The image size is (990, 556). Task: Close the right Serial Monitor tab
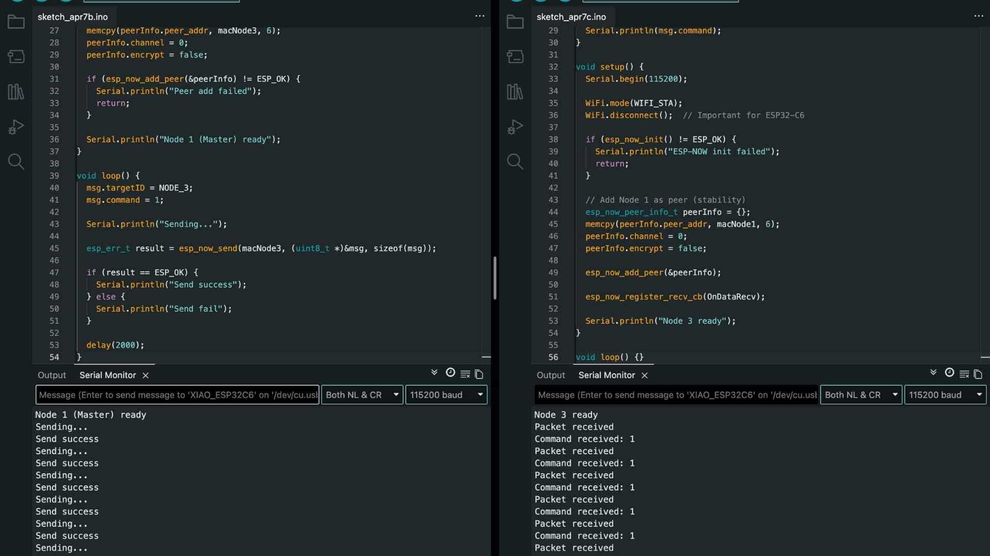click(x=645, y=376)
